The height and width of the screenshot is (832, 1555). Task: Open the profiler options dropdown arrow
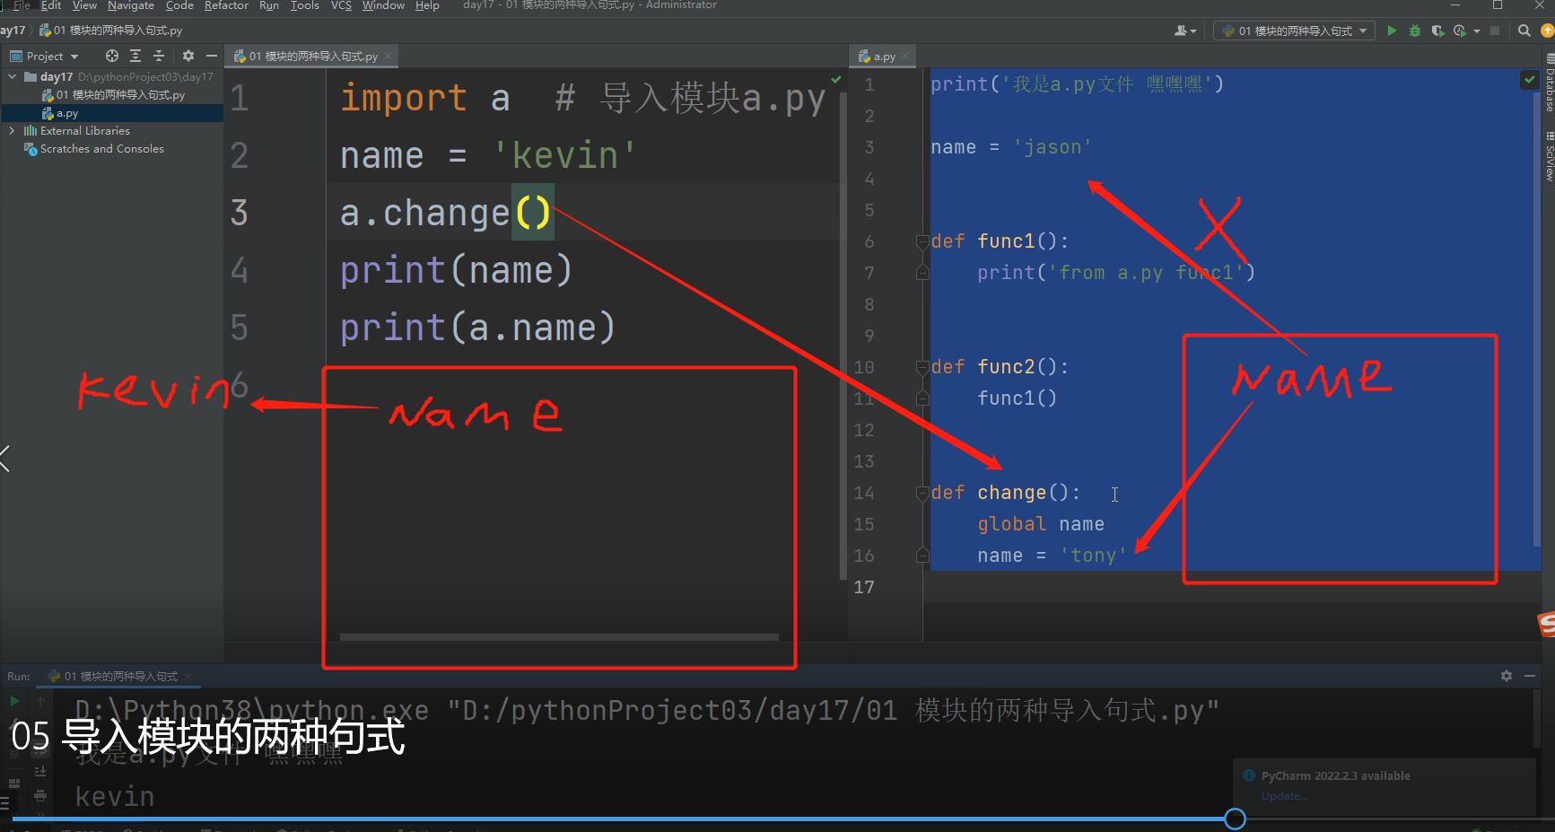1477,31
